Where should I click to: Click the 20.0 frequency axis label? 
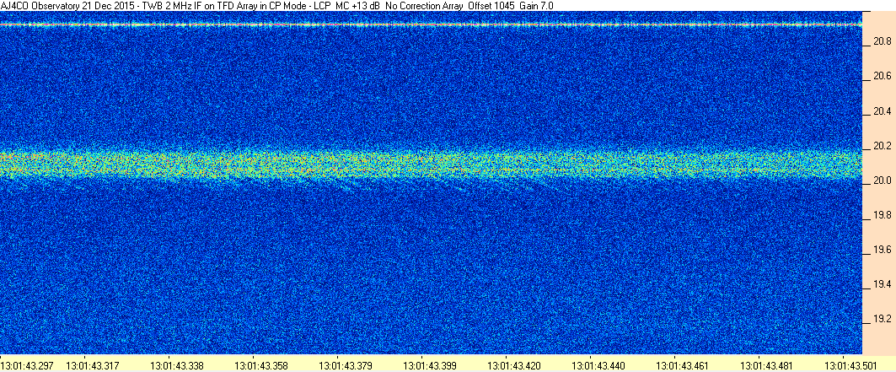coord(881,181)
